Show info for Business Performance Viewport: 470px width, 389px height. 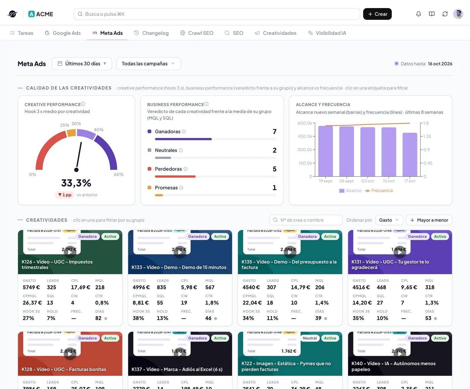[206, 104]
